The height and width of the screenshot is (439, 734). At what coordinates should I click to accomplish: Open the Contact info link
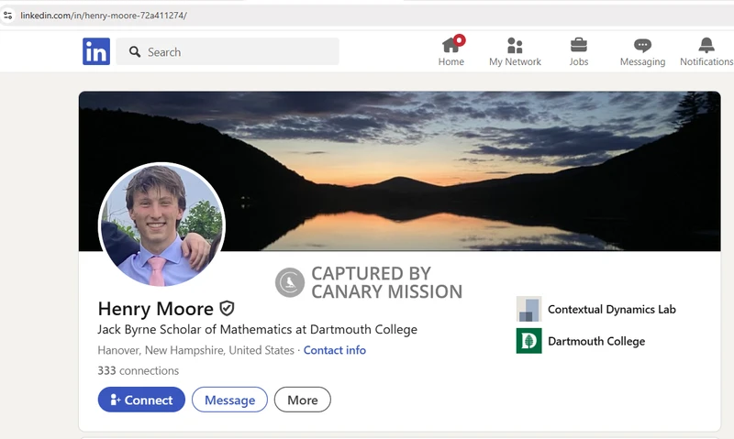click(335, 350)
